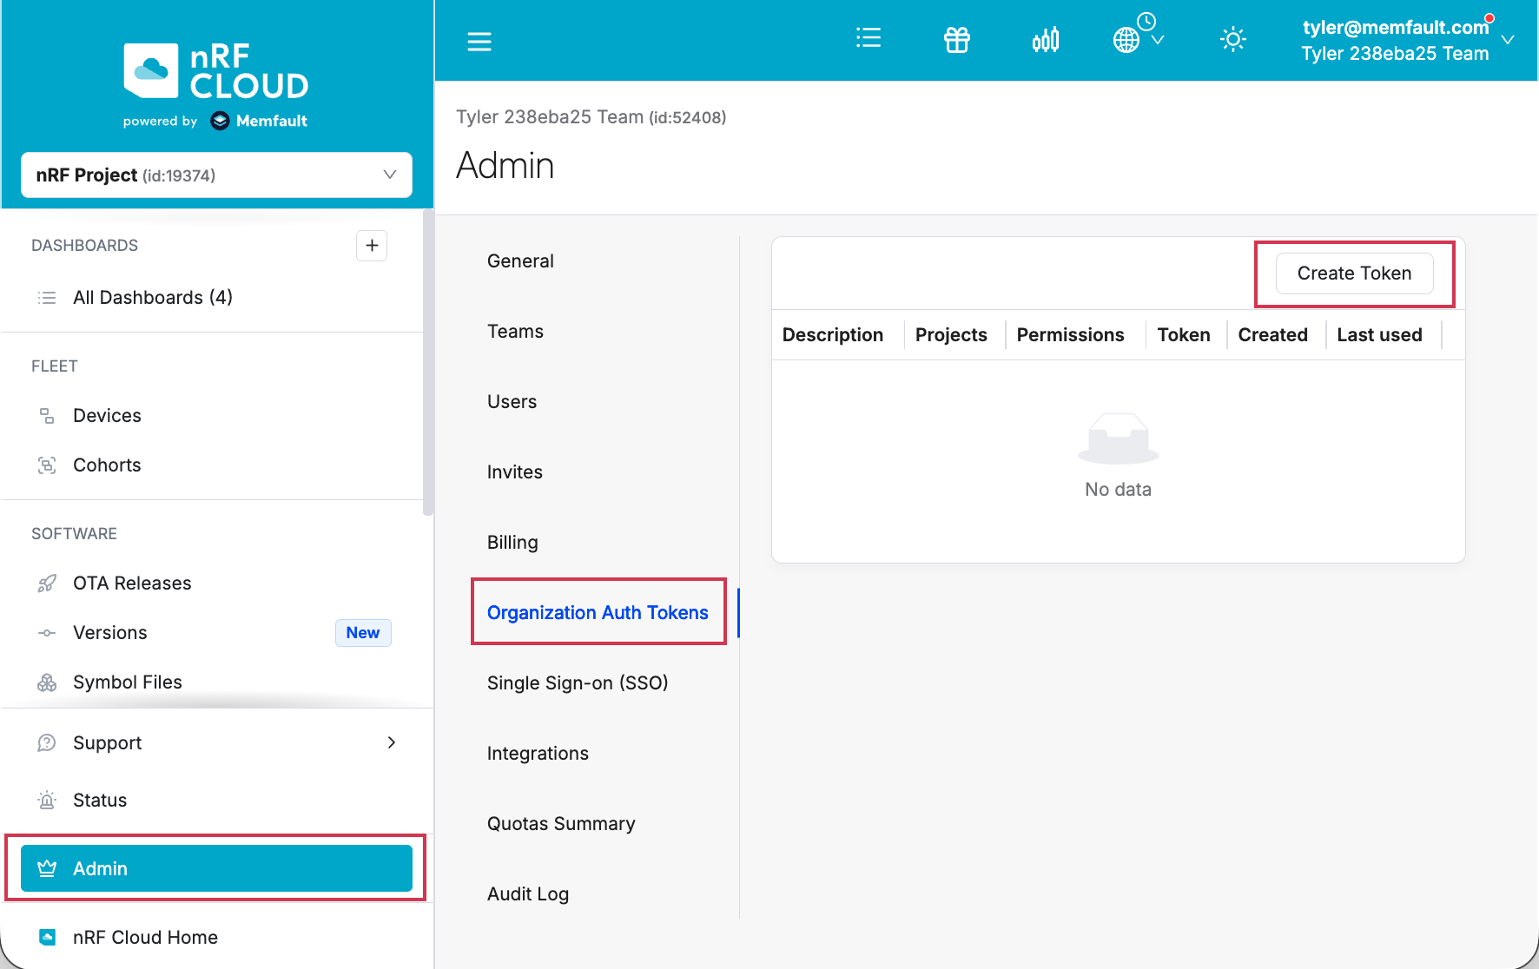This screenshot has width=1539, height=969.
Task: Expand the Support submenu chevron
Action: [x=392, y=742]
